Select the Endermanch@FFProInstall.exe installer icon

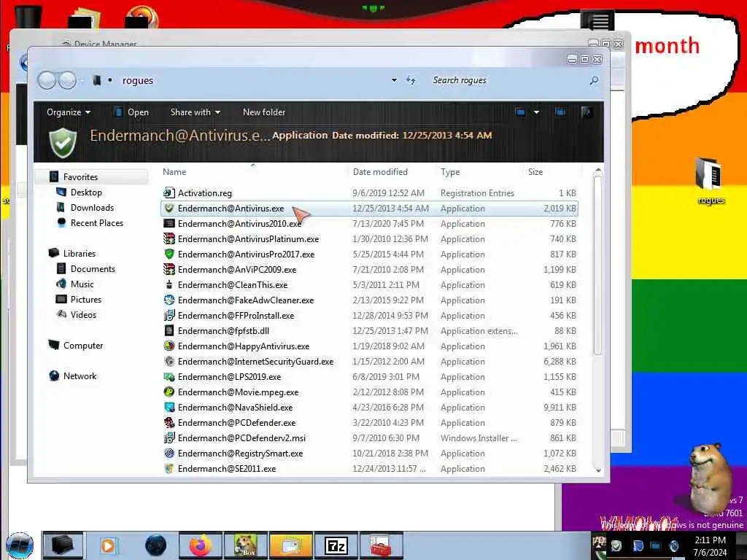click(169, 315)
